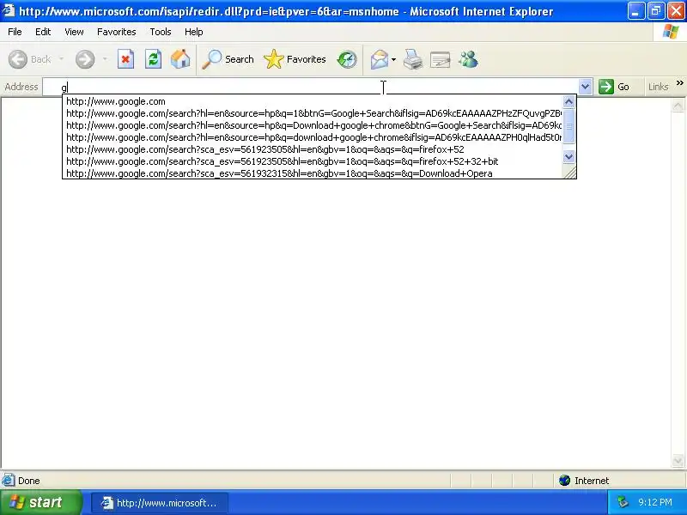
Task: Select the microsoft.com taskbar button
Action: [160, 503]
